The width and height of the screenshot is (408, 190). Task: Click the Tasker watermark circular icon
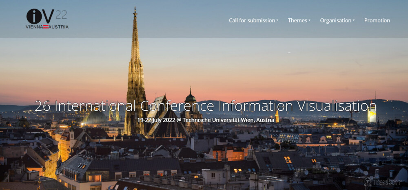368,182
